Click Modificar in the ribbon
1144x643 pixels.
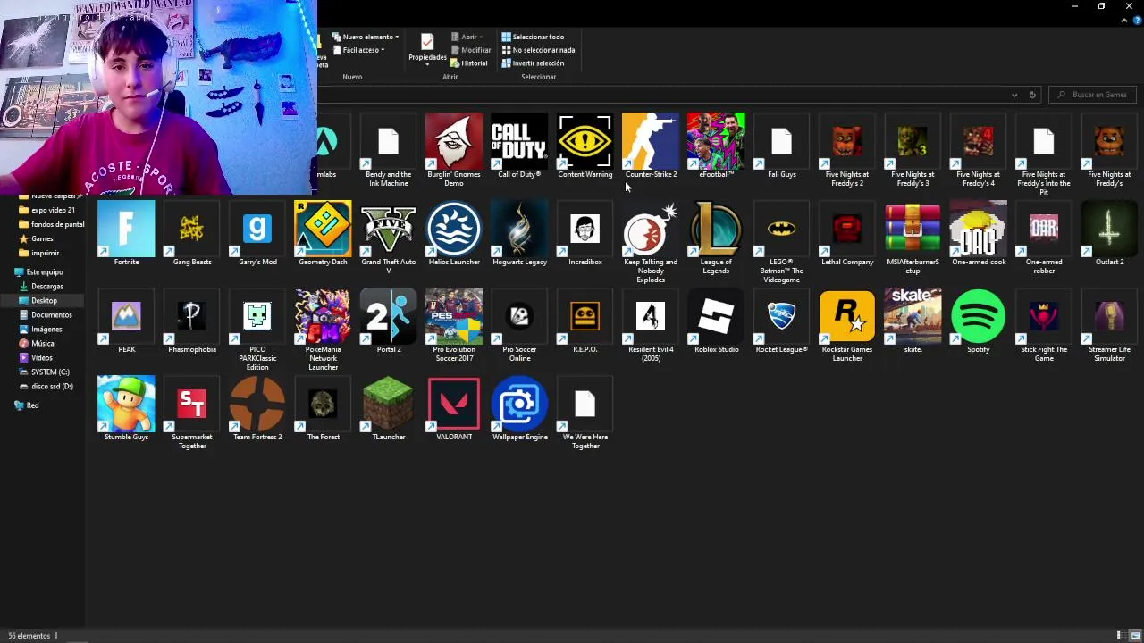[470, 50]
